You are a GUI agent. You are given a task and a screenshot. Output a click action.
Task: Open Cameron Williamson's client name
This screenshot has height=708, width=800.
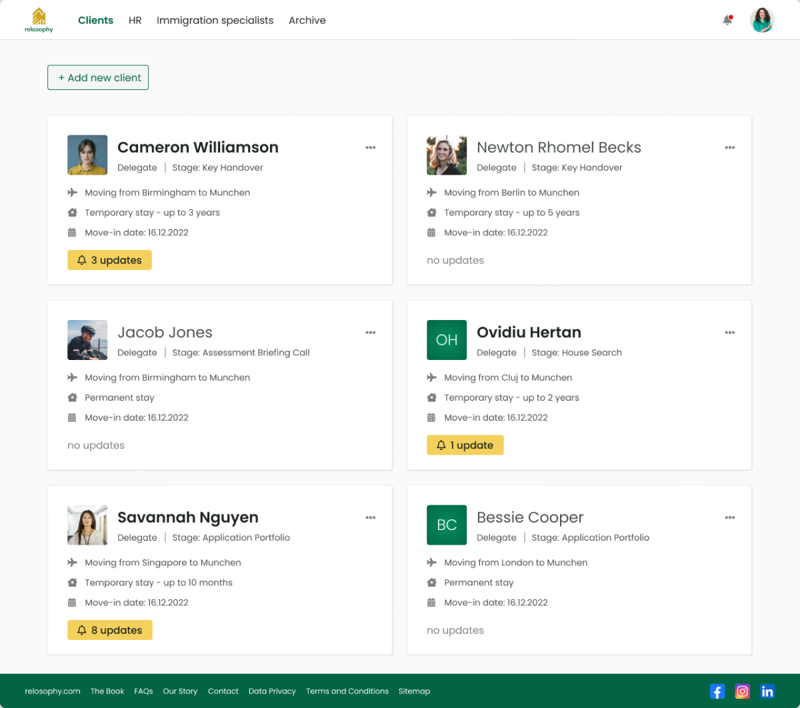point(198,147)
